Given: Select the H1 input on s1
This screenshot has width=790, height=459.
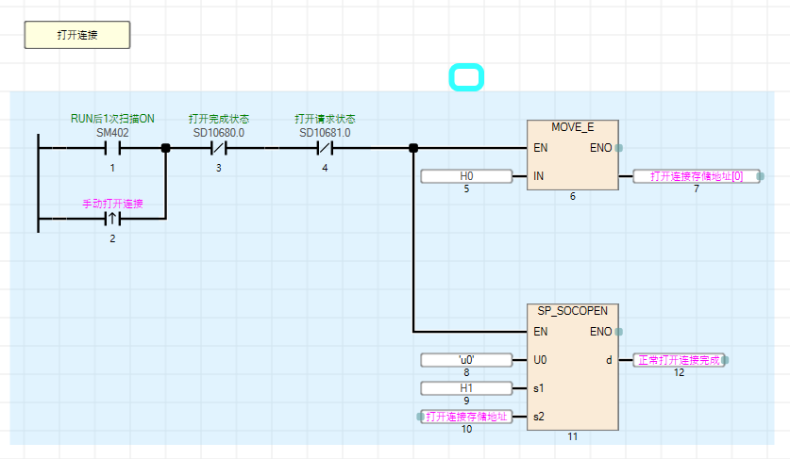Looking at the screenshot, I should pos(465,388).
